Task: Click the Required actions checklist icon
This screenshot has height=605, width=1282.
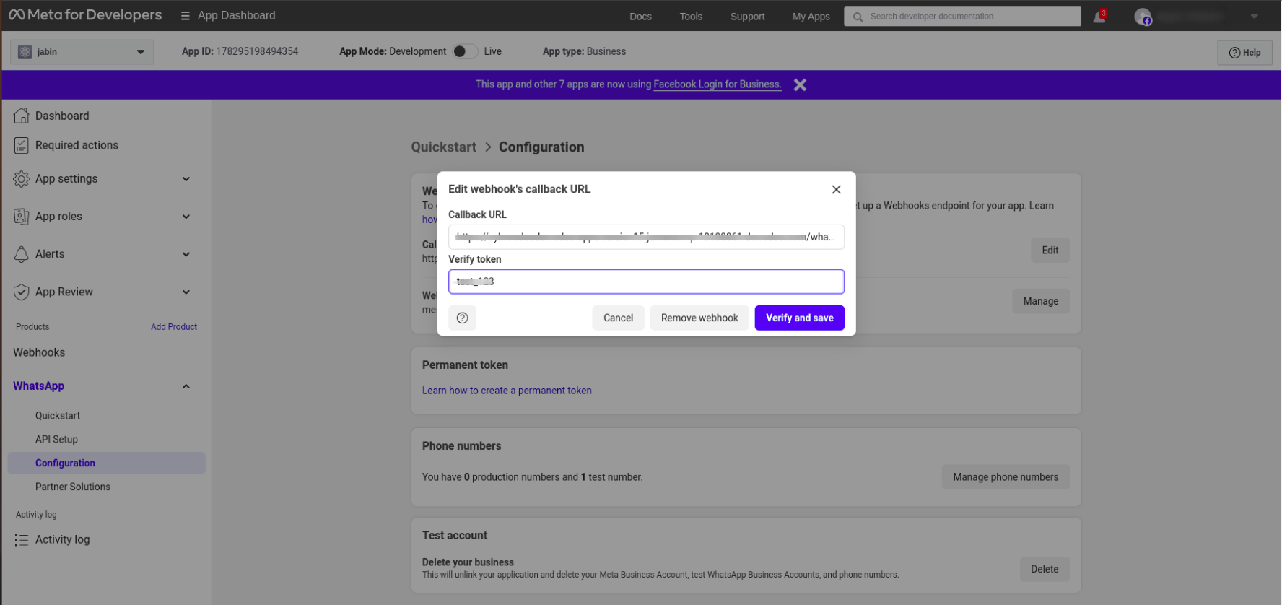Action: click(x=22, y=145)
